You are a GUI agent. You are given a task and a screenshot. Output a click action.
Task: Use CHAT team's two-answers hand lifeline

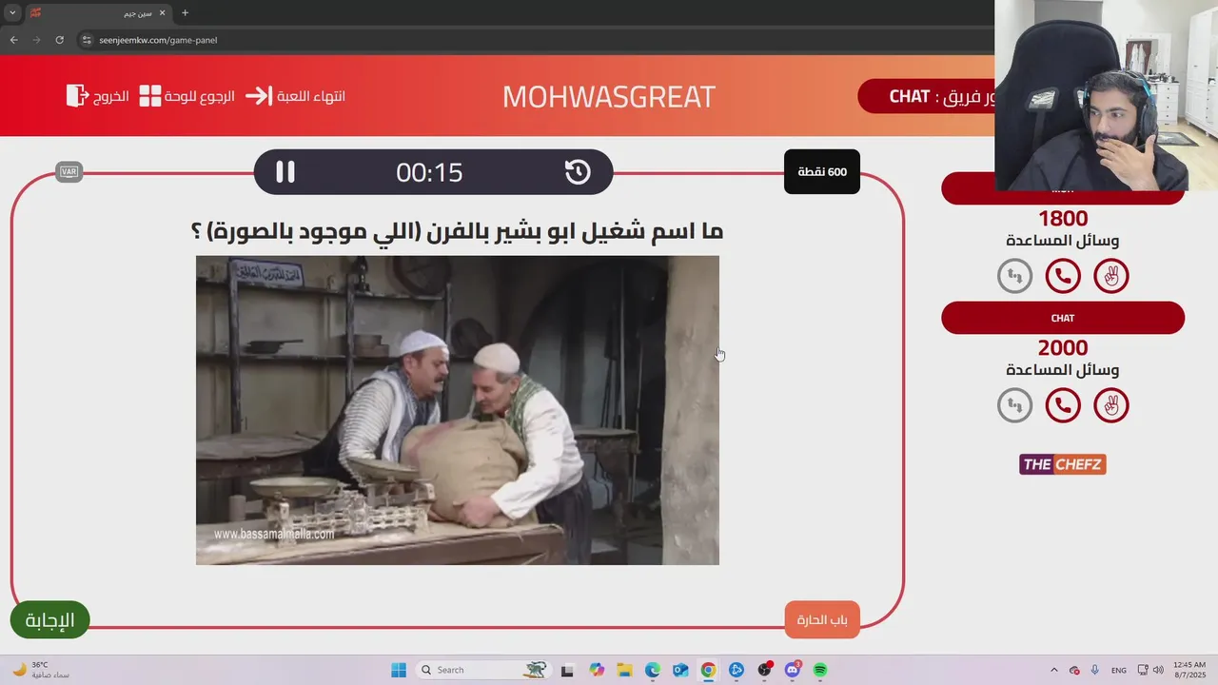pos(1111,405)
